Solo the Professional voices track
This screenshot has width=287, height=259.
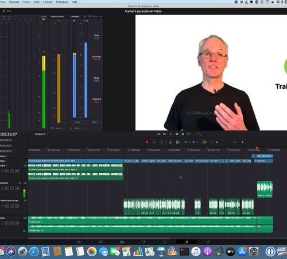click(12, 206)
